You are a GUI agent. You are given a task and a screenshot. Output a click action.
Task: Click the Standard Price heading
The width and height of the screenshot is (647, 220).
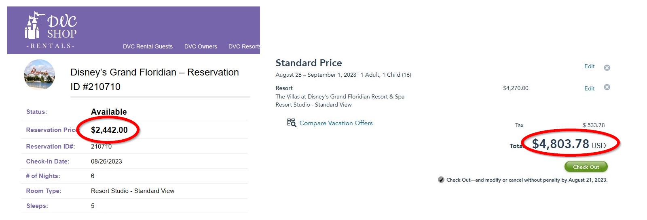[x=309, y=63]
